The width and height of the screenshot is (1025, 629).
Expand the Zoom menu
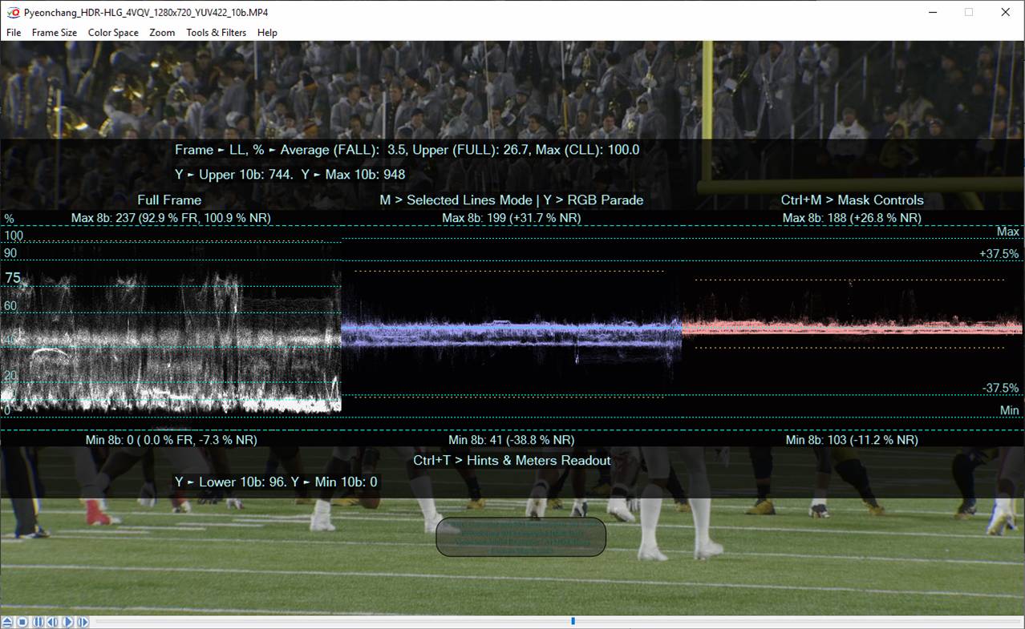click(x=162, y=33)
